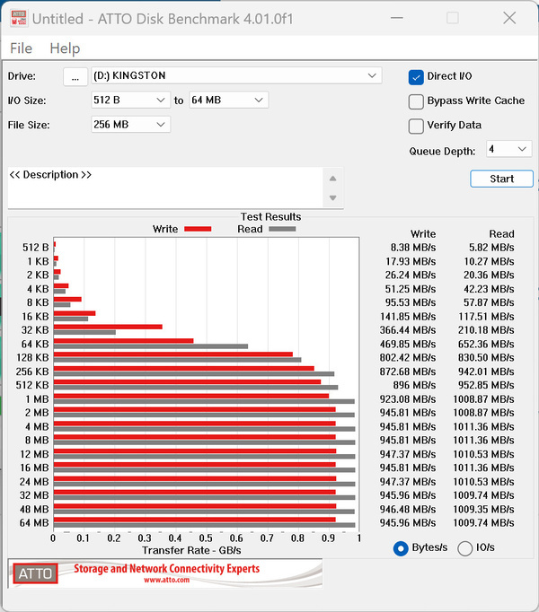Enable Bypass Write Cache checkbox
Image resolution: width=539 pixels, height=612 pixels.
416,101
